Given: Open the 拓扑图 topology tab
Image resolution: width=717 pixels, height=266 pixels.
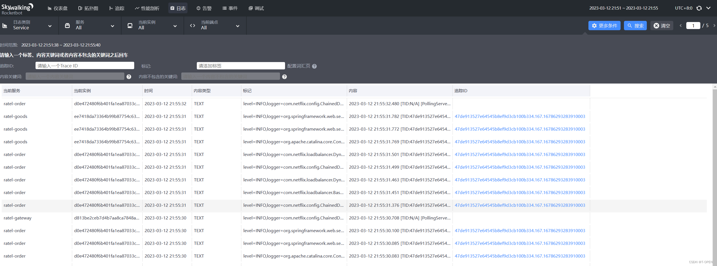Looking at the screenshot, I should pos(88,8).
